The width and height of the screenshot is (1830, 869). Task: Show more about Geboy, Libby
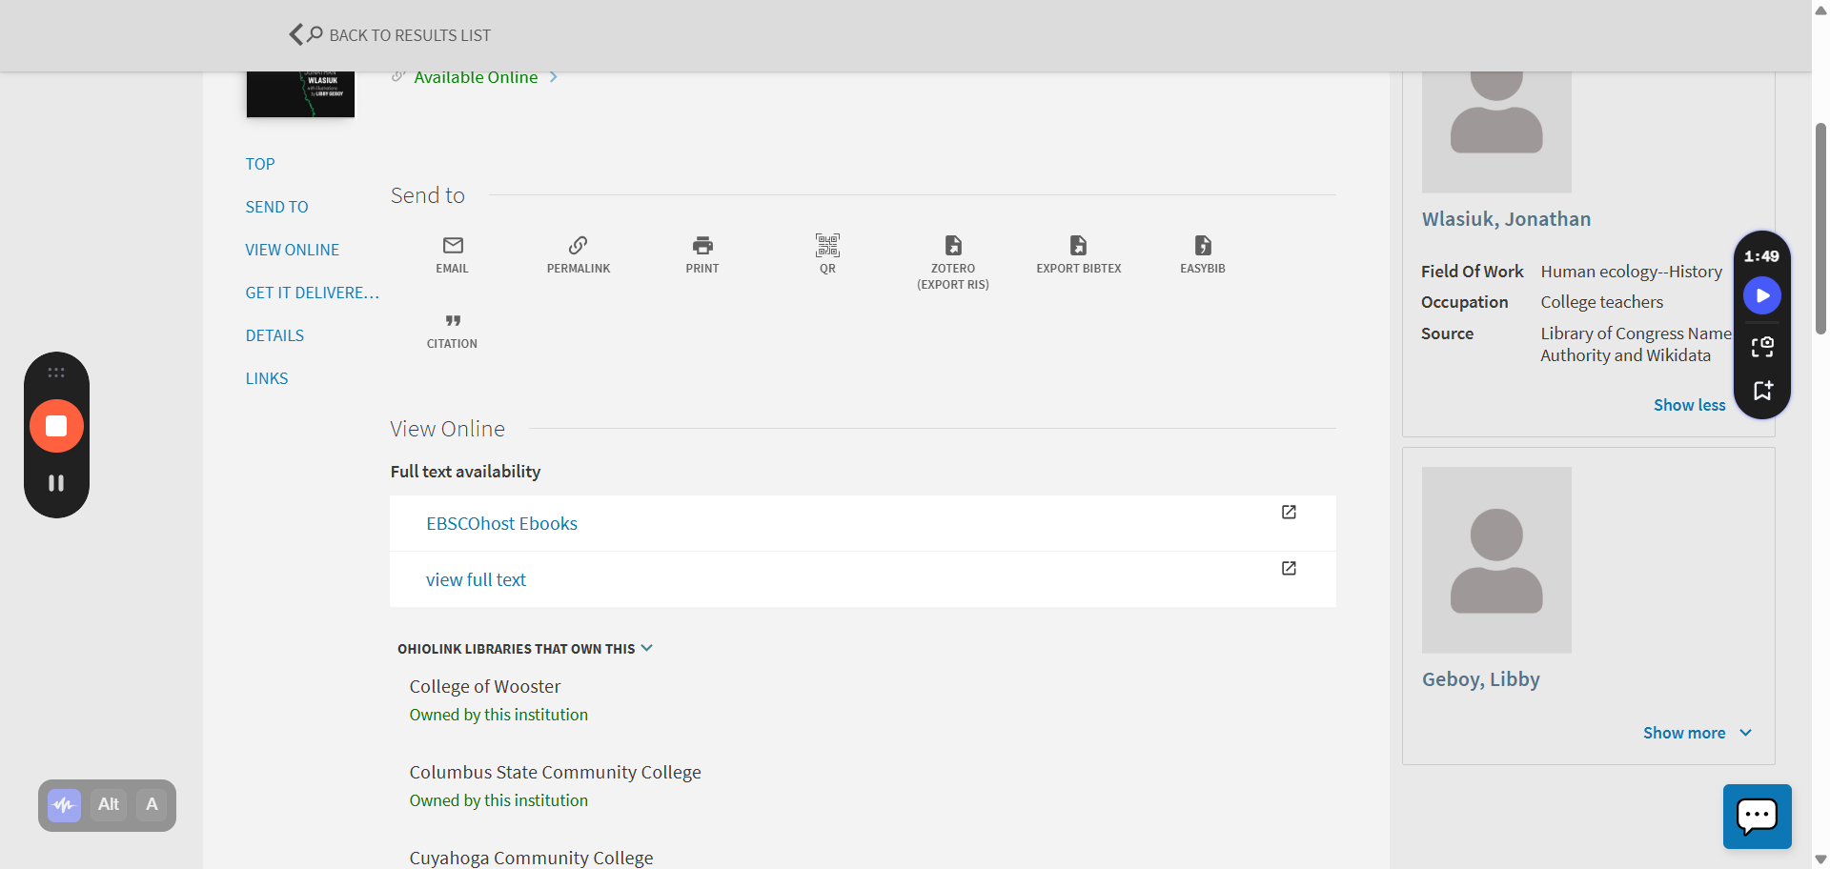1696,732
